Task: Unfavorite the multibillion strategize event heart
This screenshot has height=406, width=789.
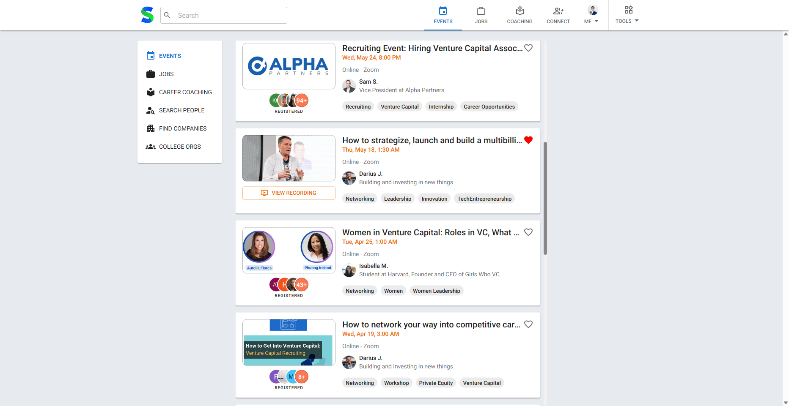Action: pos(528,140)
